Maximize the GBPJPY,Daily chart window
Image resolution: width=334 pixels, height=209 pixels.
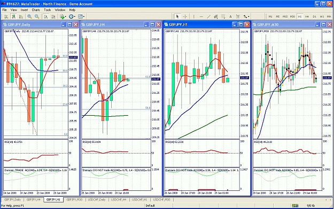point(69,25)
